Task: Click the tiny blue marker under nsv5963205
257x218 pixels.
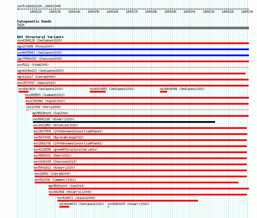Action: pyautogui.click(x=108, y=207)
